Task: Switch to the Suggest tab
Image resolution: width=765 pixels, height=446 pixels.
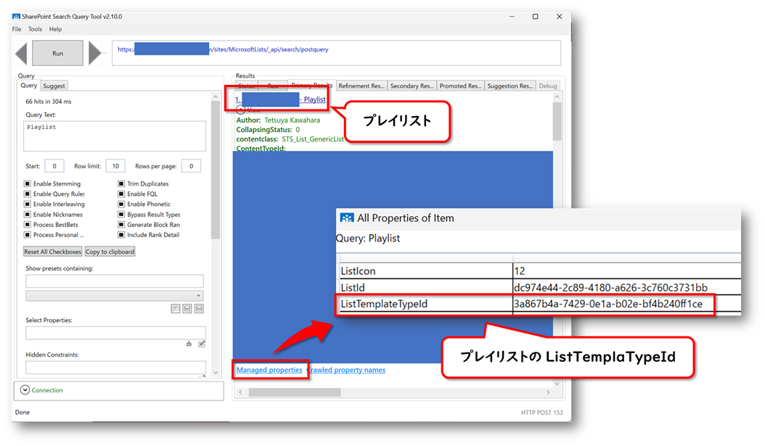Action: pos(54,86)
